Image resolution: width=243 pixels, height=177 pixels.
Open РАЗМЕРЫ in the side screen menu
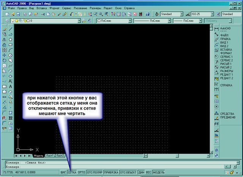227,71
